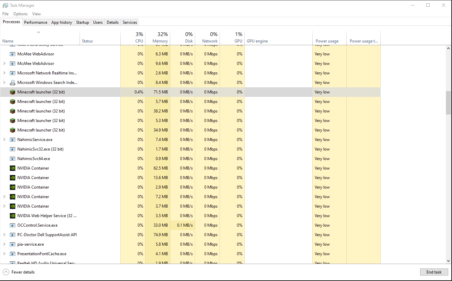
Task: Click the NahimicSvc64.exe process icon
Action: click(13, 159)
